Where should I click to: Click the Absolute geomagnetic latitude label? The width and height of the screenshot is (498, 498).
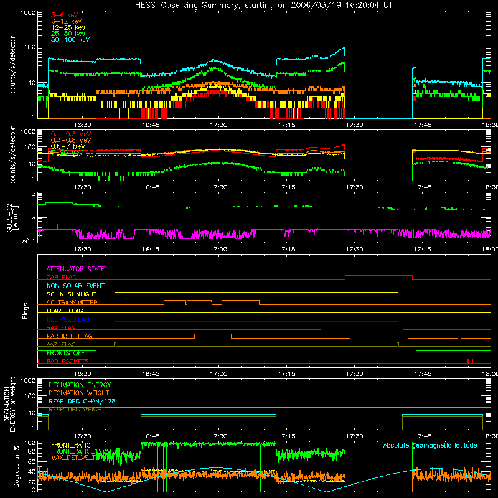[430, 445]
